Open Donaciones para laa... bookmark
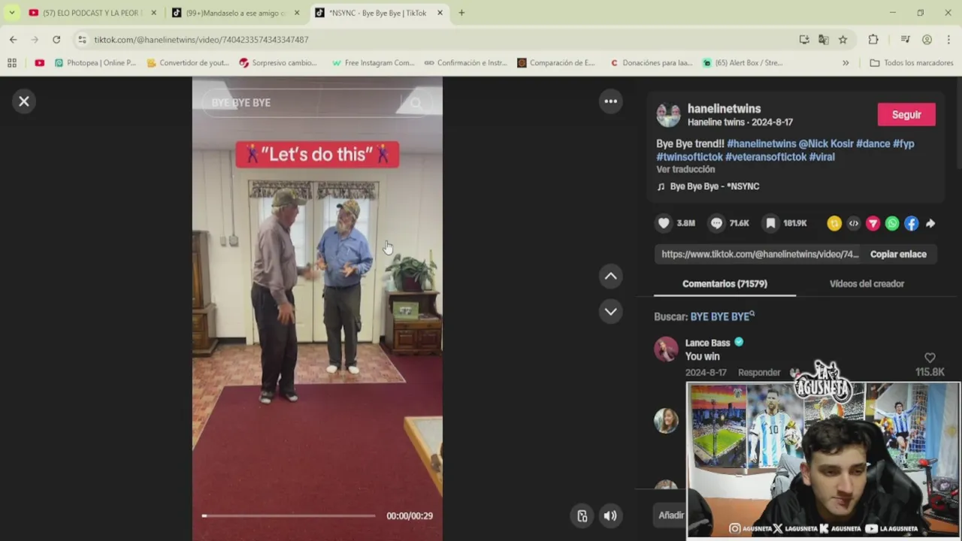Screen dimensions: 962x541 point(651,63)
